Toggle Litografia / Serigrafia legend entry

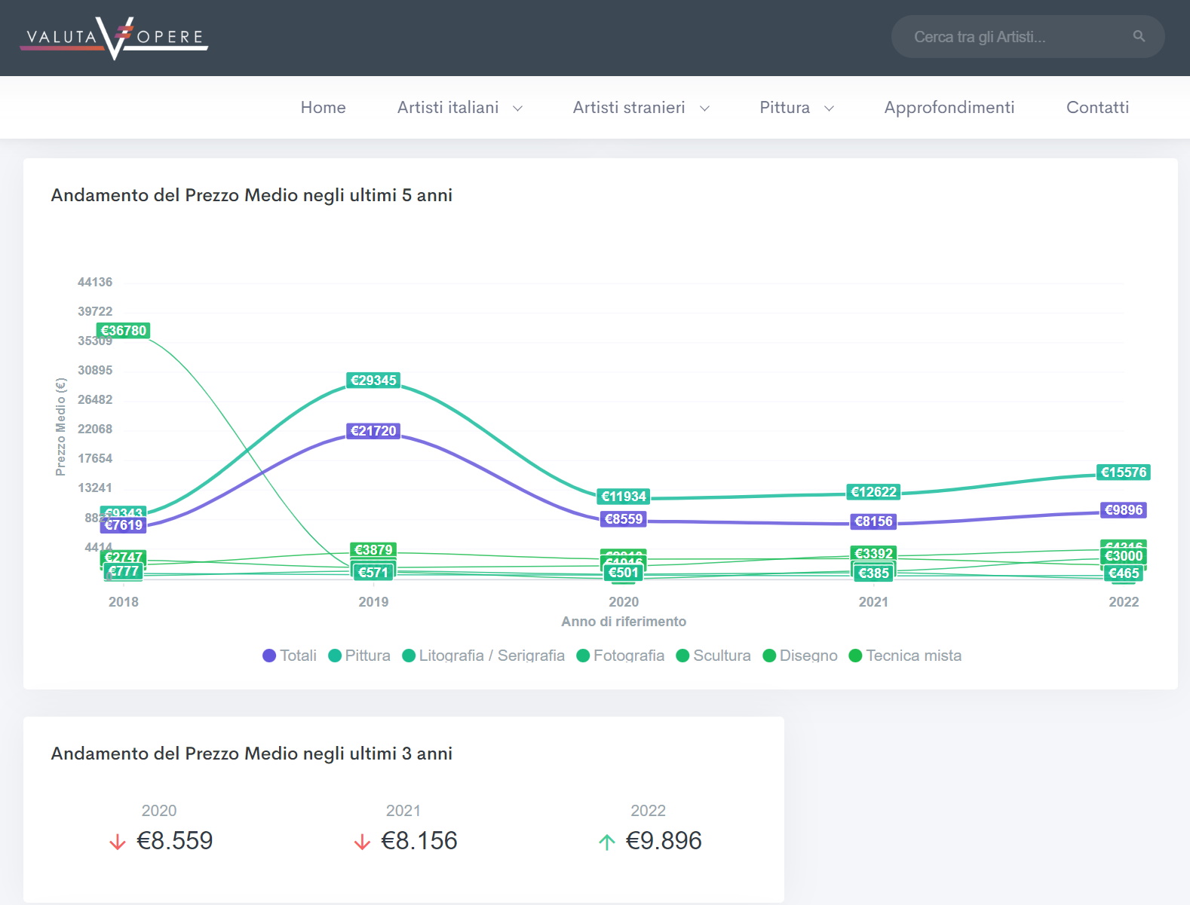tap(483, 656)
